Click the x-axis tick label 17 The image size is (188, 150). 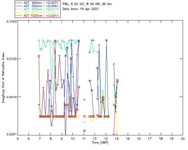point(150,139)
